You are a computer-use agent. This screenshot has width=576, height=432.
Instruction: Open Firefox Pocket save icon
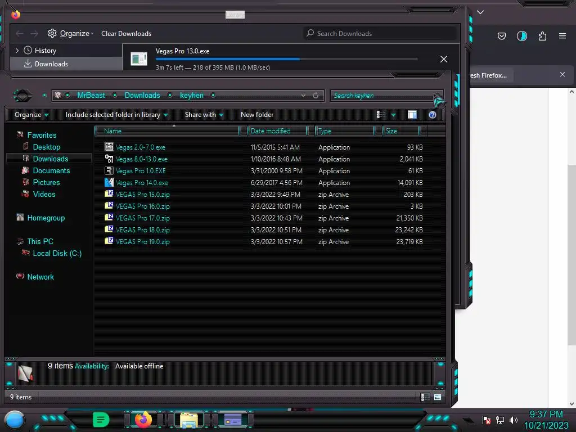[501, 36]
